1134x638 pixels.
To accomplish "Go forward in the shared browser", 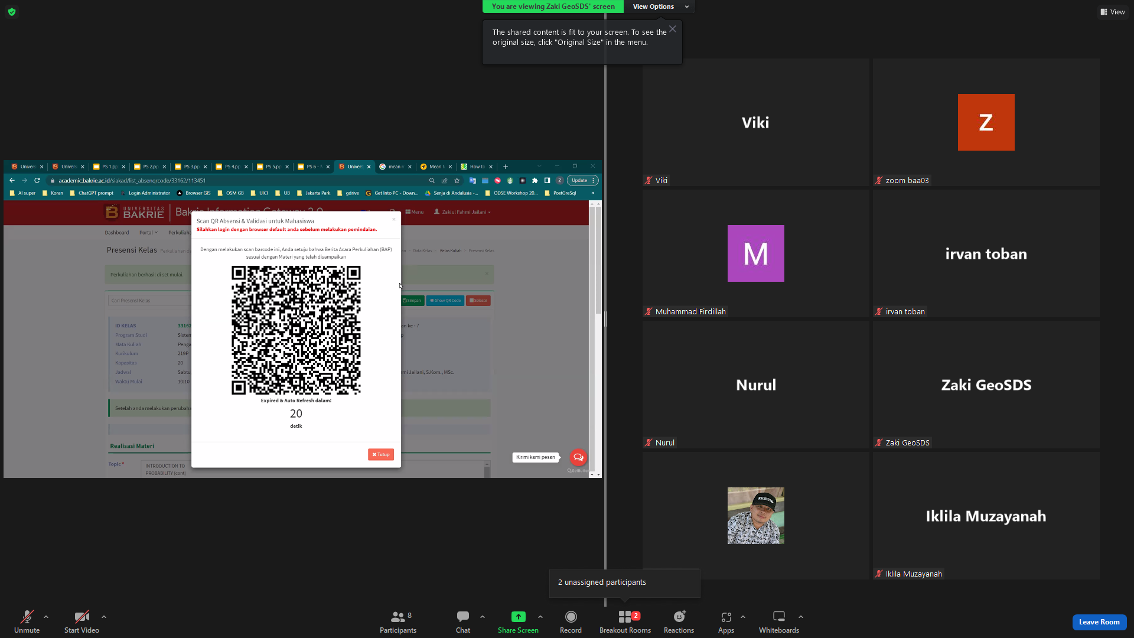I will coord(24,180).
